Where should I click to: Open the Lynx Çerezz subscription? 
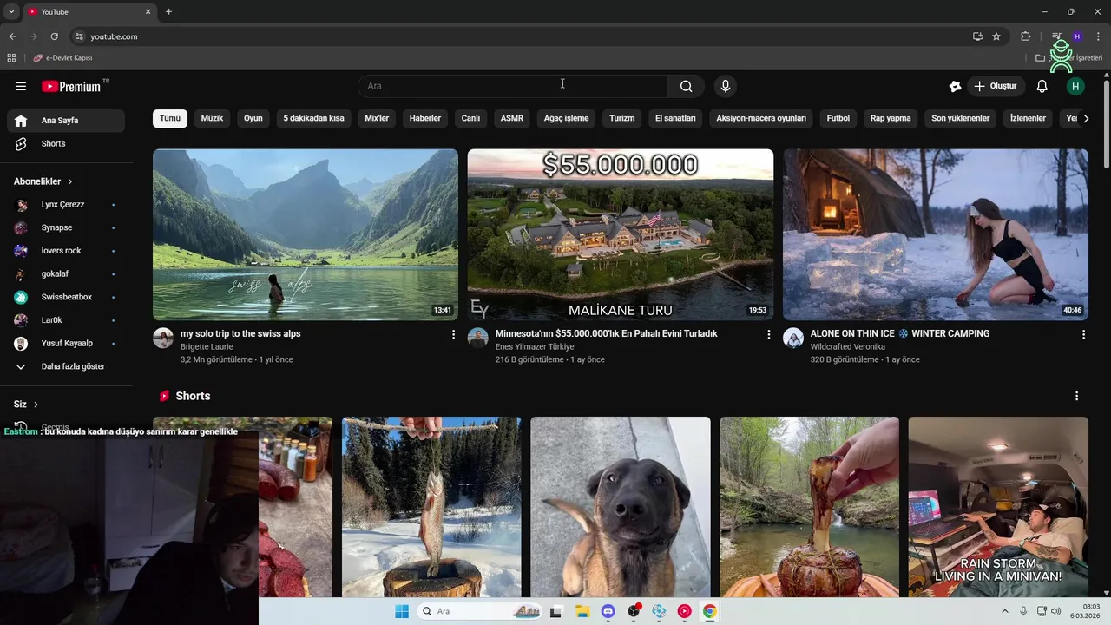coord(66,205)
